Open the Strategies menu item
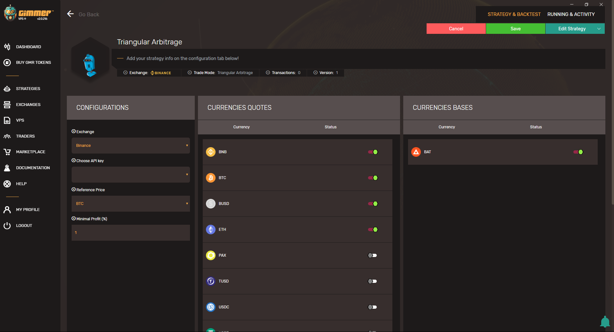The image size is (614, 332). click(x=28, y=89)
